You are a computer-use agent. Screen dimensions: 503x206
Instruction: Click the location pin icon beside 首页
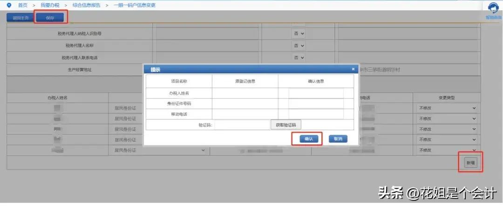point(9,5)
